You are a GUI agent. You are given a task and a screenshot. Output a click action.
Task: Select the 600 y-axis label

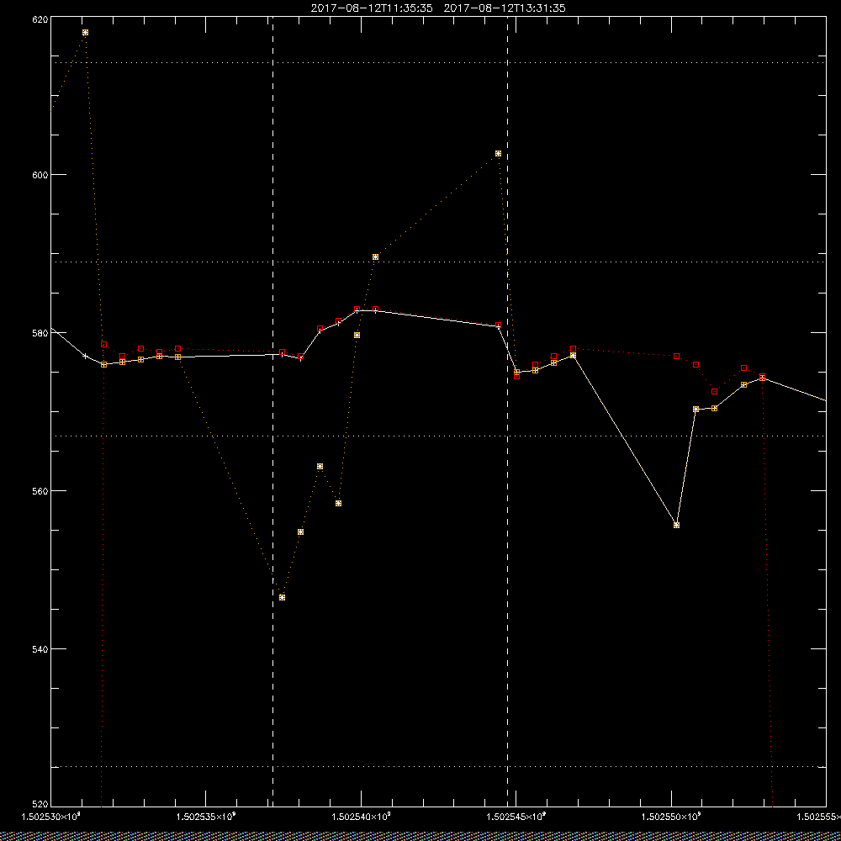tap(40, 175)
